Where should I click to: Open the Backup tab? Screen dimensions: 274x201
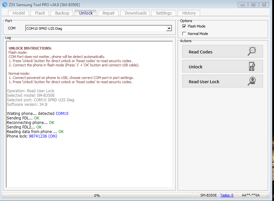pos(62,13)
